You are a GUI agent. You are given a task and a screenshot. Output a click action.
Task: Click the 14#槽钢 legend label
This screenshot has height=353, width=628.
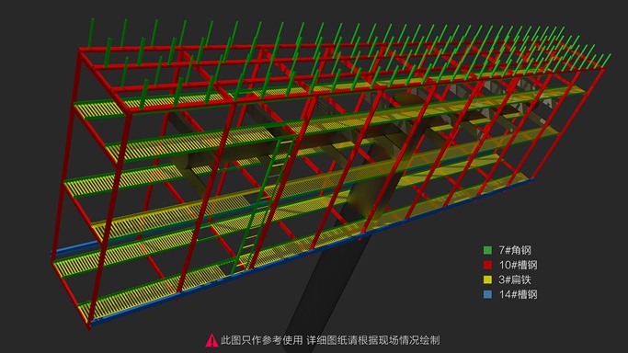518,294
